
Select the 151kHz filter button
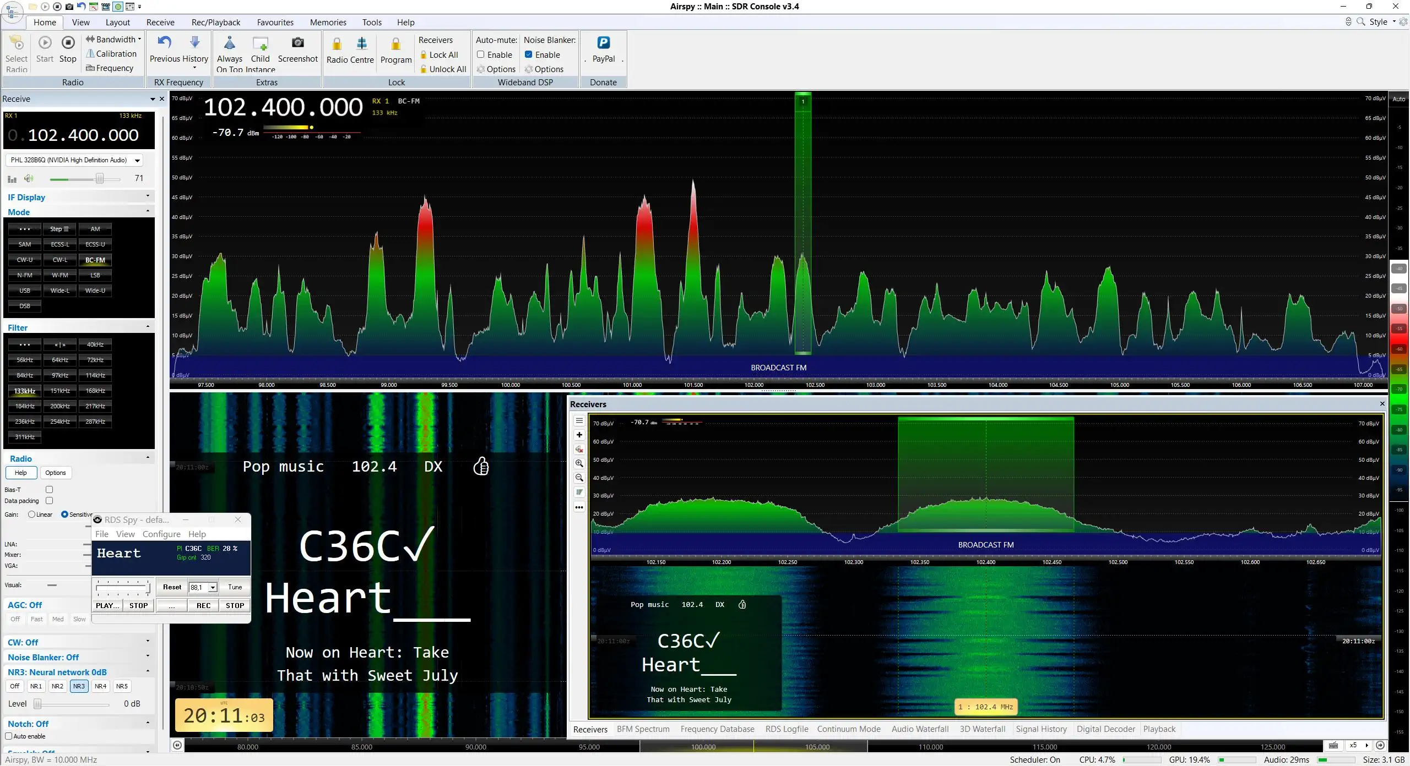pos(60,391)
